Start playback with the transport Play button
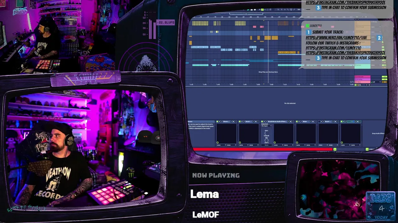 (248, 10)
